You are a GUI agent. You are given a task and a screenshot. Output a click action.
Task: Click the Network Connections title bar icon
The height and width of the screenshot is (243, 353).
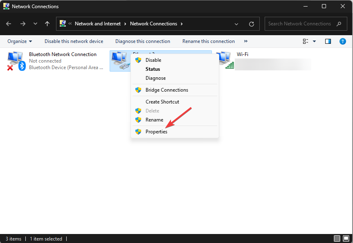click(6, 6)
